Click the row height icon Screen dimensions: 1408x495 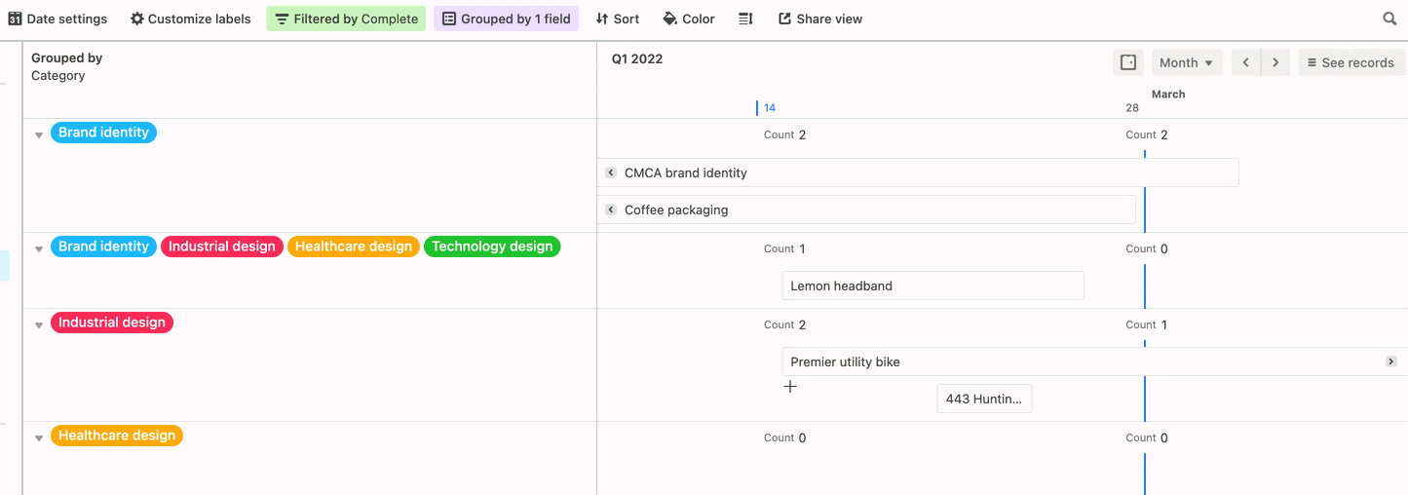745,19
